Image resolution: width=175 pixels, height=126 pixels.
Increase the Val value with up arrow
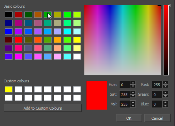(x=133, y=102)
